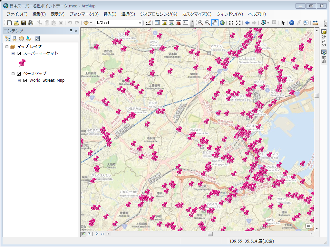The image size is (330, 247).
Task: Show Standard toolbar overflow options
Action: click(192, 23)
